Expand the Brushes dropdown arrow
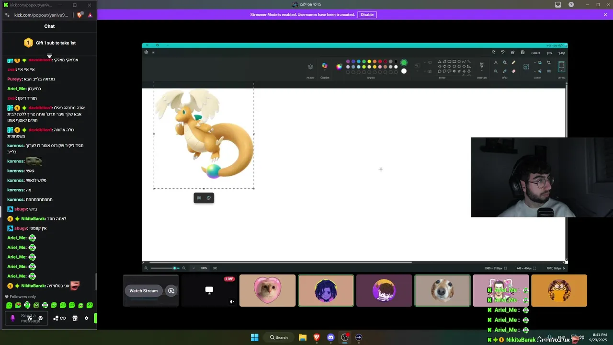Viewport: 613px width, 345px height. click(482, 70)
